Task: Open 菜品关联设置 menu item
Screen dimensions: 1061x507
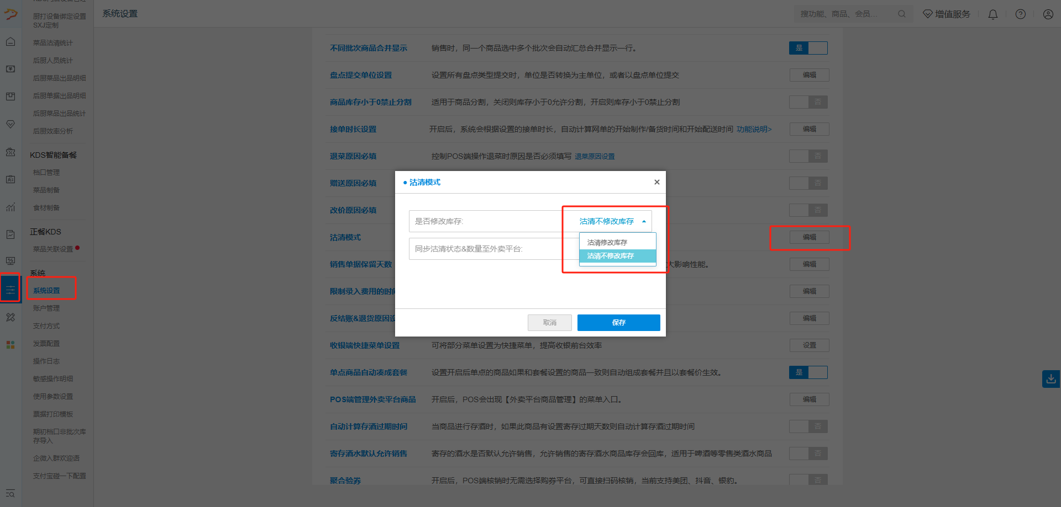Action: pos(53,249)
